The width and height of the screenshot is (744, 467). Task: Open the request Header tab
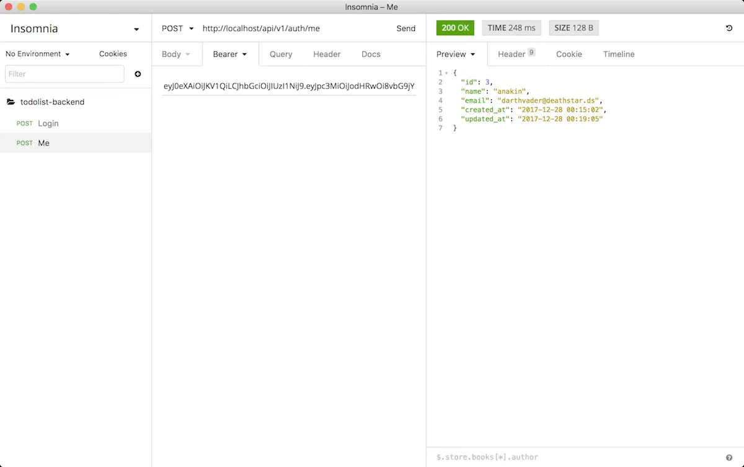point(327,54)
